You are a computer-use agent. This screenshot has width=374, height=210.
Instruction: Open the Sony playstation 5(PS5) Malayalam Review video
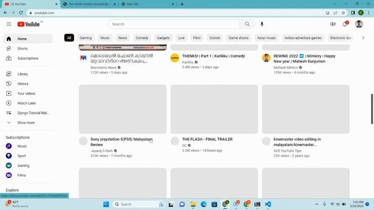click(122, 142)
